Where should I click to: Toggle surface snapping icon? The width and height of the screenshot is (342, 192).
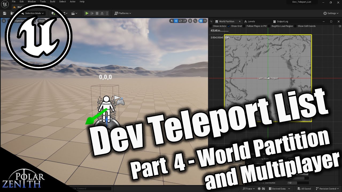pyautogui.click(x=196, y=21)
